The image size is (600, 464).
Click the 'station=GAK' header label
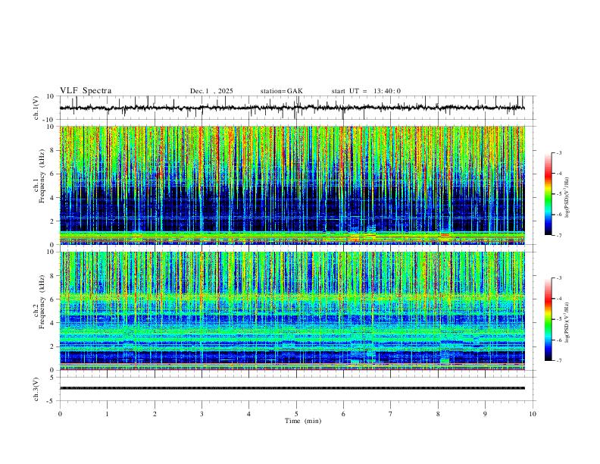(x=281, y=91)
